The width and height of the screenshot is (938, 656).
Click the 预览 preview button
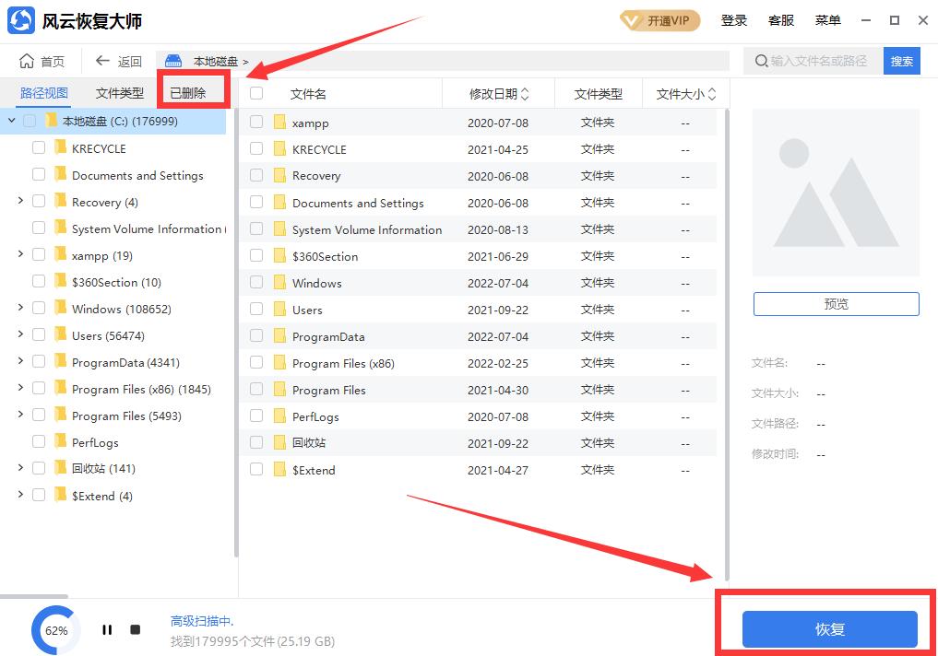tap(835, 303)
